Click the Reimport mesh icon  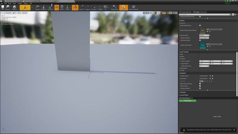(x=15, y=7)
